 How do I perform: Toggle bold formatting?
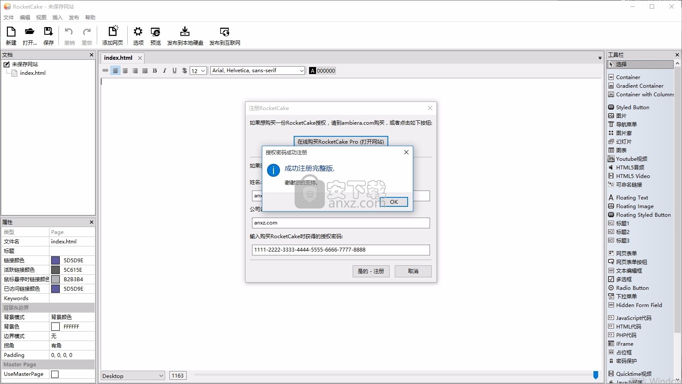pos(155,71)
